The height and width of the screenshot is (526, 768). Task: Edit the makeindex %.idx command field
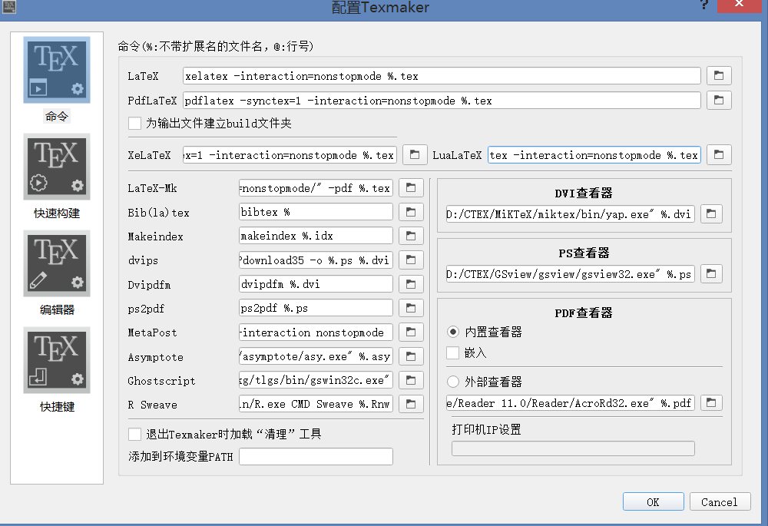coord(316,236)
